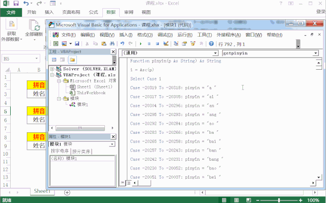Open the VBA 调试(D) menu

pyautogui.click(x=165, y=35)
